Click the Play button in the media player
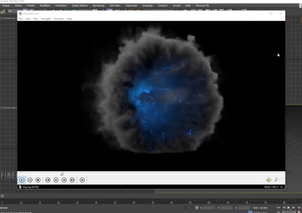Image resolution: width=302 pixels, height=213 pixels. [x=22, y=180]
